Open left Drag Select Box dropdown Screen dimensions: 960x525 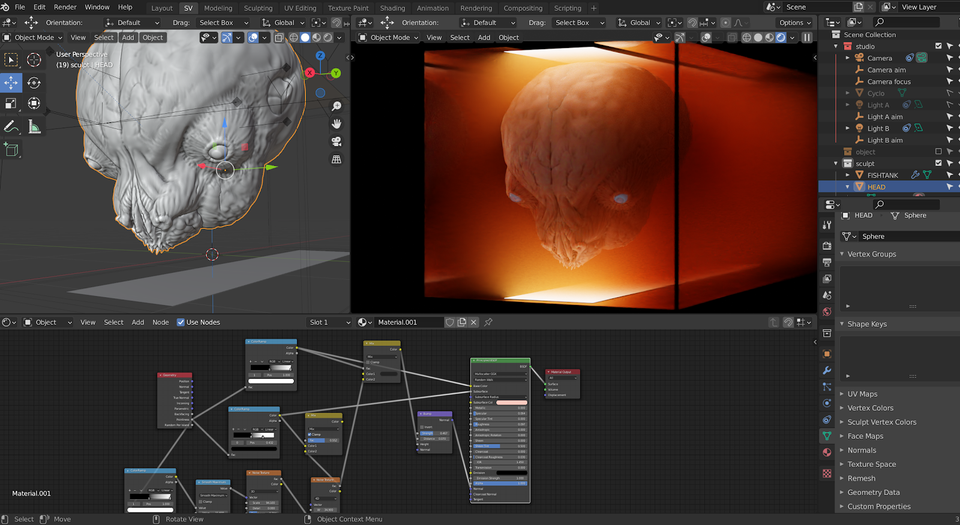click(x=223, y=23)
